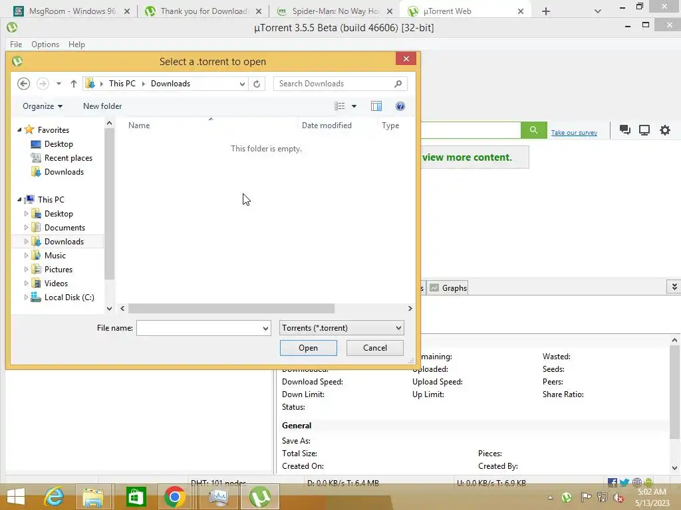
Task: Collapse the detail pane chevron button
Action: click(x=674, y=287)
